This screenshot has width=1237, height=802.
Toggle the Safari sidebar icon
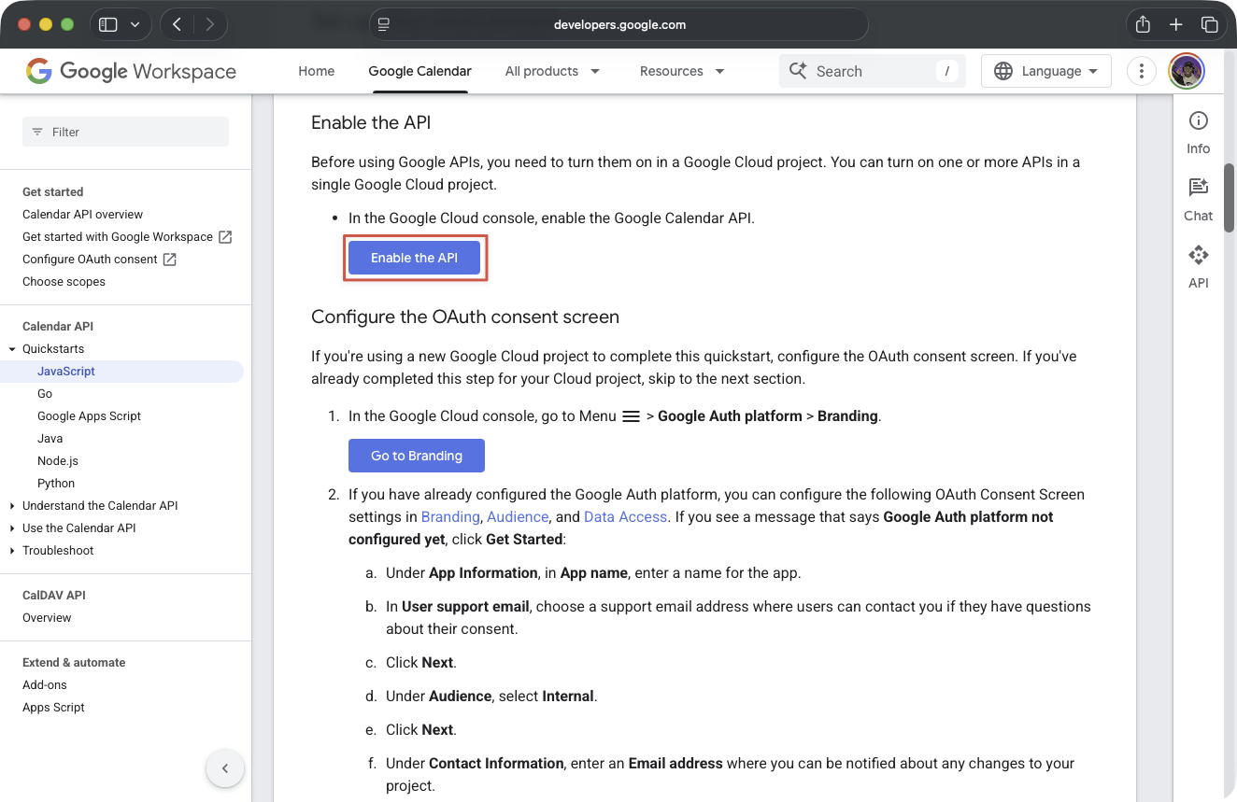(108, 25)
